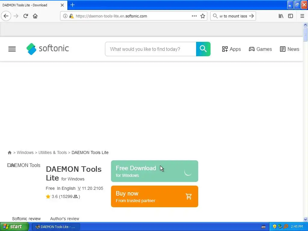Click the 3.6 (15299) rating text

pos(66,196)
